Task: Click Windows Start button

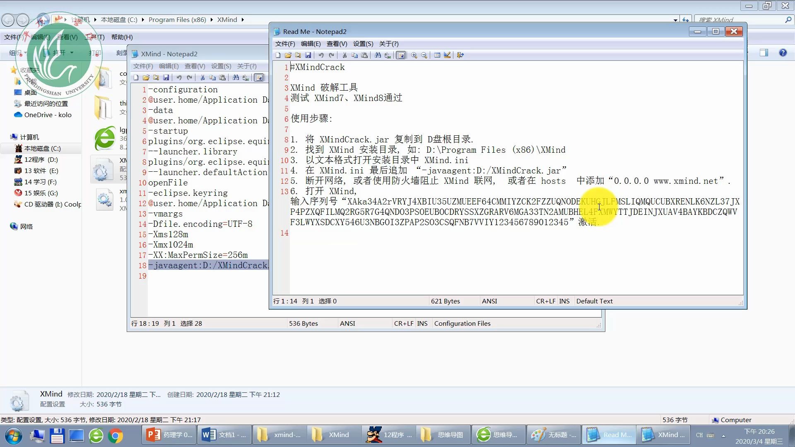Action: pyautogui.click(x=13, y=435)
